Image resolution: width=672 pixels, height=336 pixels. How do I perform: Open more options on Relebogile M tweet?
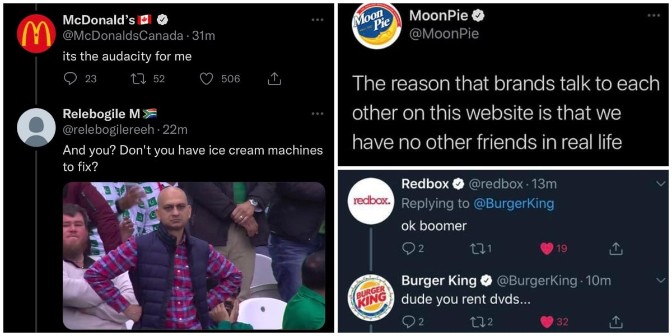click(318, 114)
